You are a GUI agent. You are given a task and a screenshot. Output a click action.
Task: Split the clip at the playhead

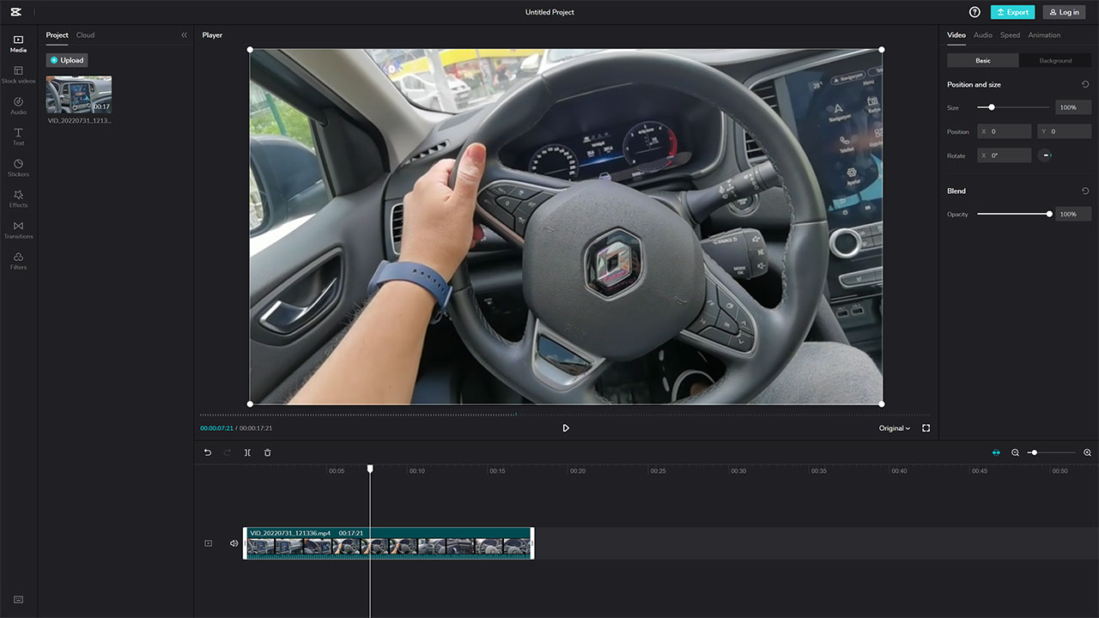pos(247,452)
